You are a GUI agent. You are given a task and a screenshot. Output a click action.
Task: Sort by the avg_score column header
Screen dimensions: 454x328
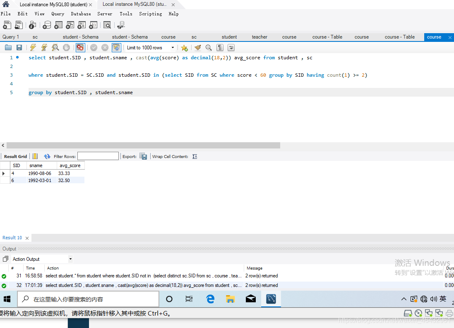point(70,165)
